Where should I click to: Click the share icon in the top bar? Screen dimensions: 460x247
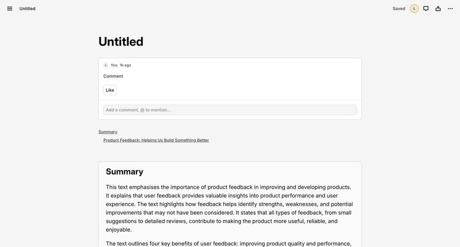[438, 9]
